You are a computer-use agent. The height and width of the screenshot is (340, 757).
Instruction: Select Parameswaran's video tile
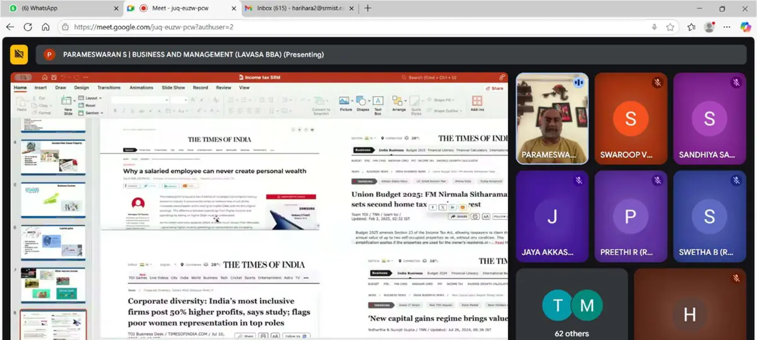click(552, 118)
